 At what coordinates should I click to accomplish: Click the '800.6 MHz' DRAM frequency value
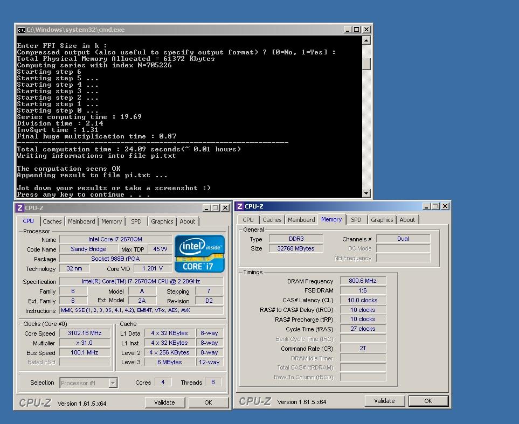[x=363, y=281]
